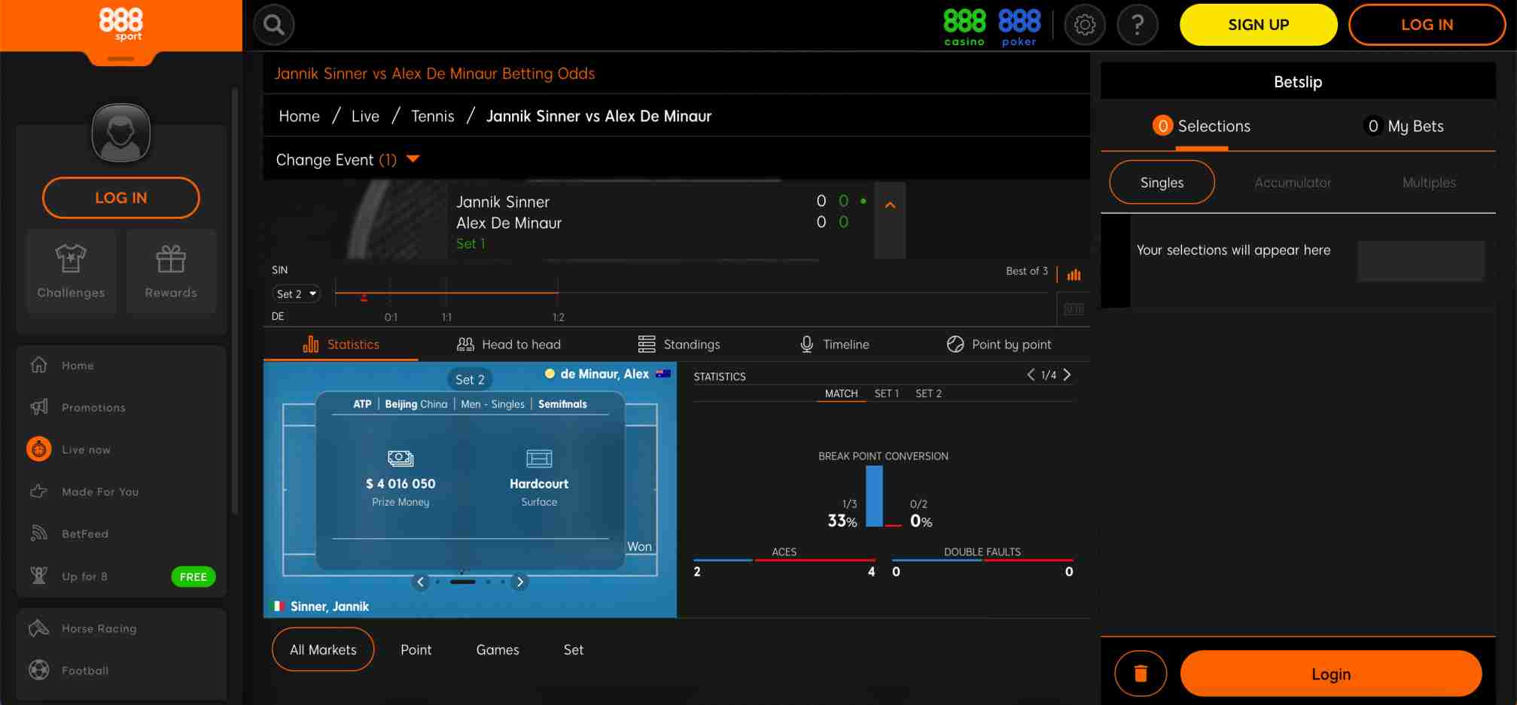Clear the betslip with the trash icon
Viewport: 1517px width, 705px height.
coord(1141,673)
